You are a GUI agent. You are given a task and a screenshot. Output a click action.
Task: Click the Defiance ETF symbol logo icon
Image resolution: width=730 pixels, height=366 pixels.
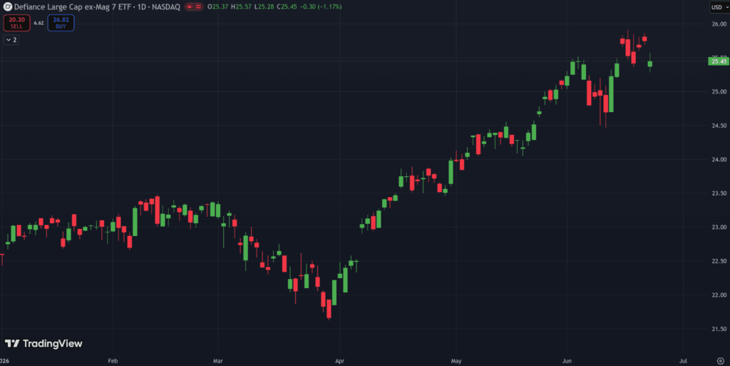[x=7, y=7]
